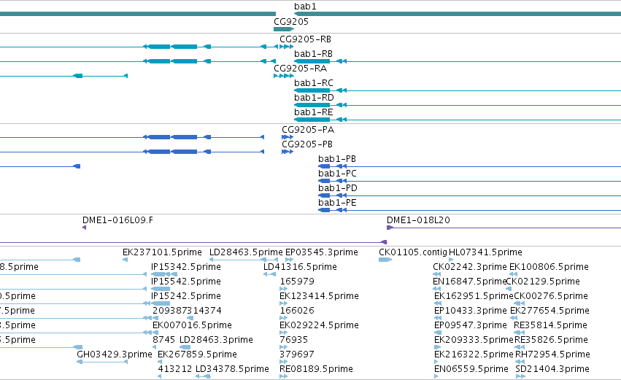The height and width of the screenshot is (380, 621).
Task: Open EST EP03545.3prime
Action: [322, 252]
